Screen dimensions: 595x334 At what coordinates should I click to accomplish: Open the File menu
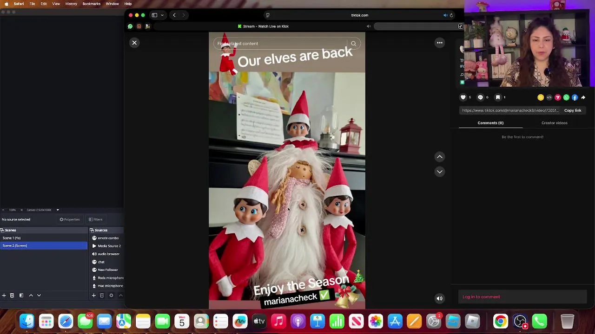(x=32, y=4)
